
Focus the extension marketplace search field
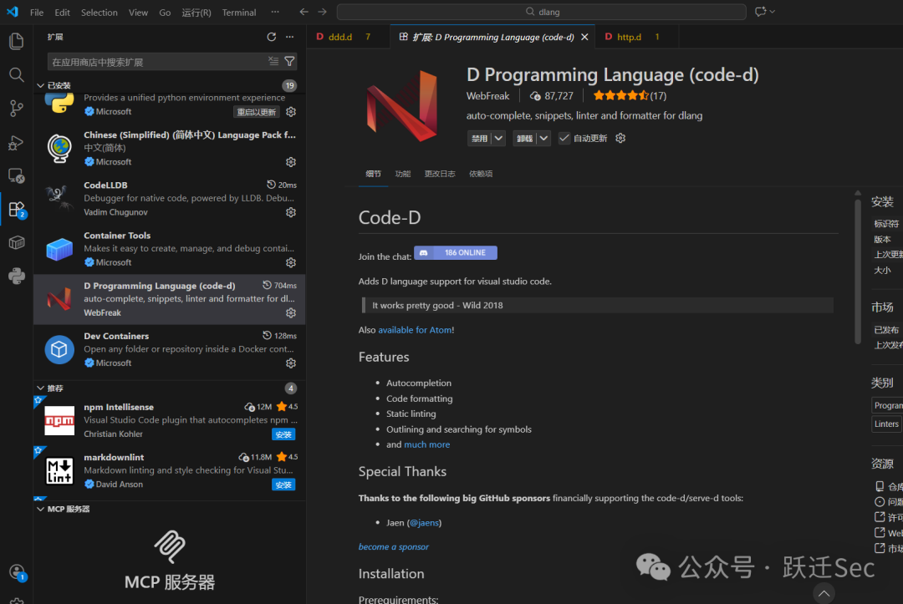coord(158,62)
